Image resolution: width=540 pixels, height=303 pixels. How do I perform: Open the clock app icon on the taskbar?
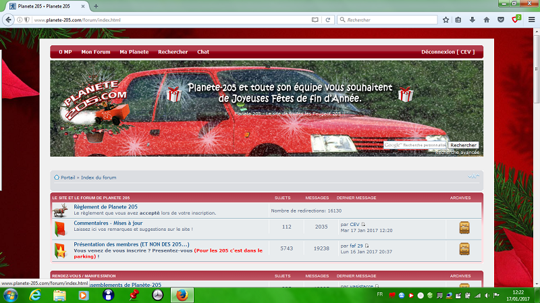click(157, 296)
